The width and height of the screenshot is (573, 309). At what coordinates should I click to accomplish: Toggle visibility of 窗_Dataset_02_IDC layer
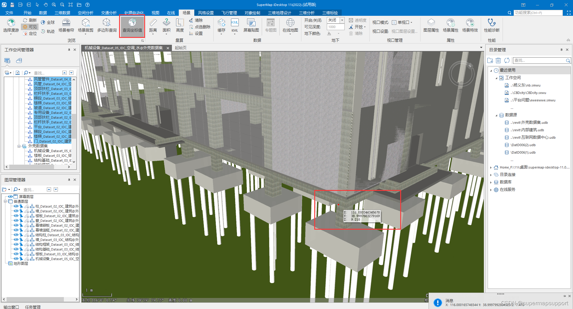pos(16,220)
